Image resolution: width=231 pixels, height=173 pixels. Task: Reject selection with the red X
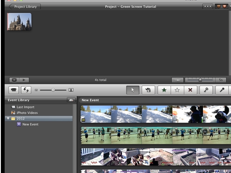(191, 90)
